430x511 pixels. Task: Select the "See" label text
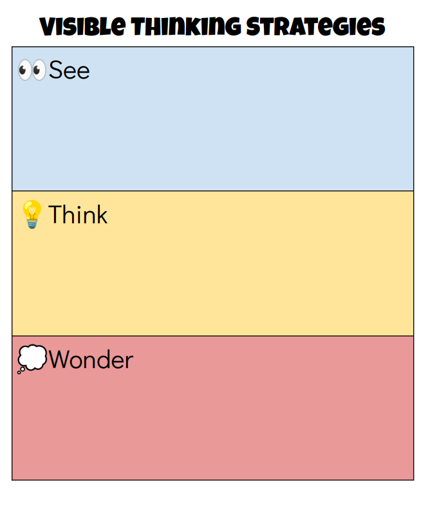tap(70, 70)
